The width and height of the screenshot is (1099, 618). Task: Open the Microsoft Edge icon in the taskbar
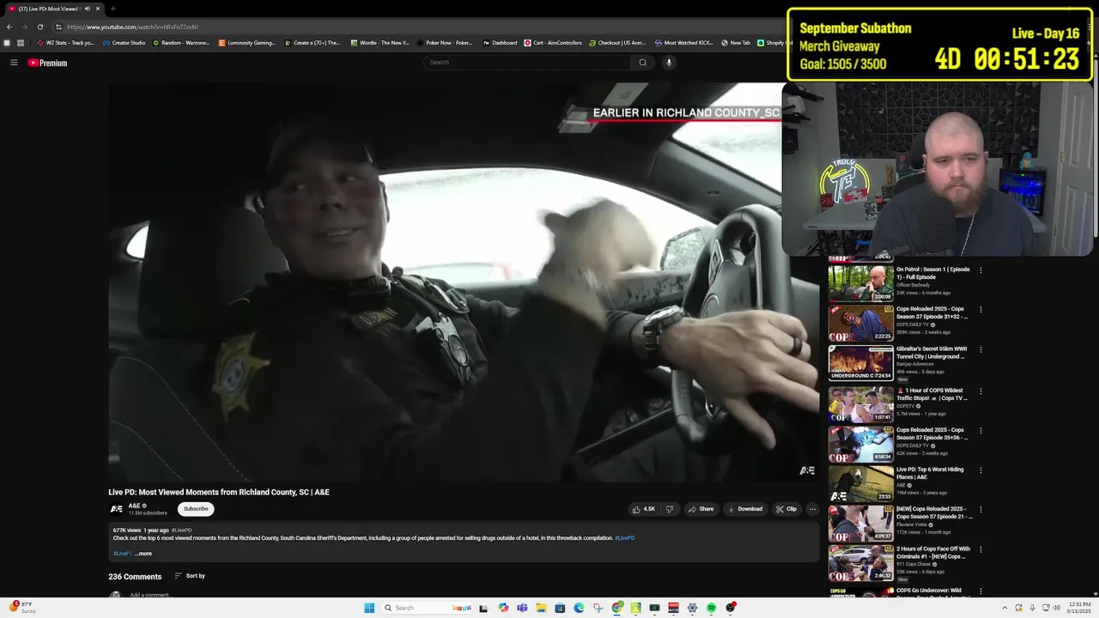pyautogui.click(x=579, y=608)
